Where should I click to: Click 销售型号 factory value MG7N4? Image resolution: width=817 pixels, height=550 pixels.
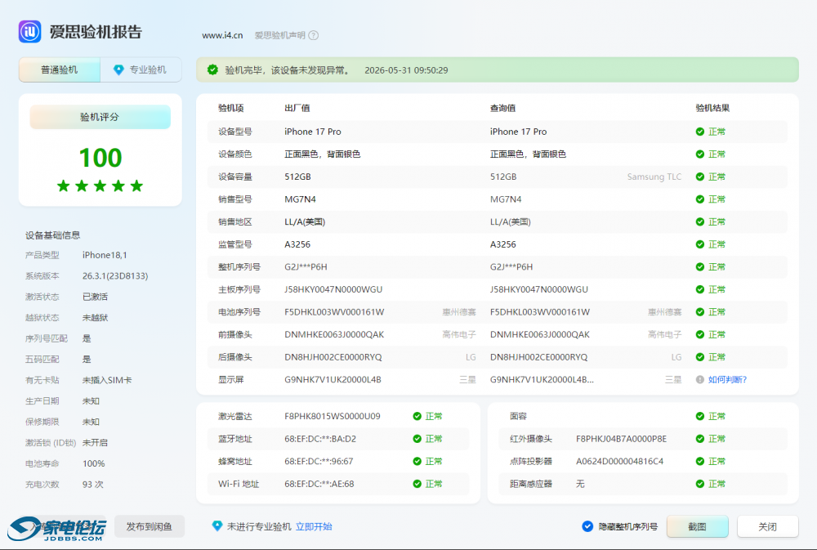[x=300, y=199]
